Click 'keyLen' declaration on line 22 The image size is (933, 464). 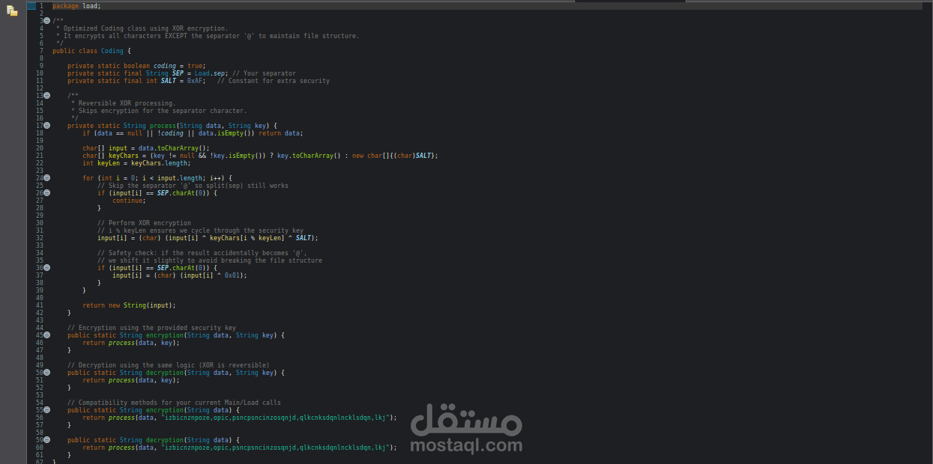109,163
